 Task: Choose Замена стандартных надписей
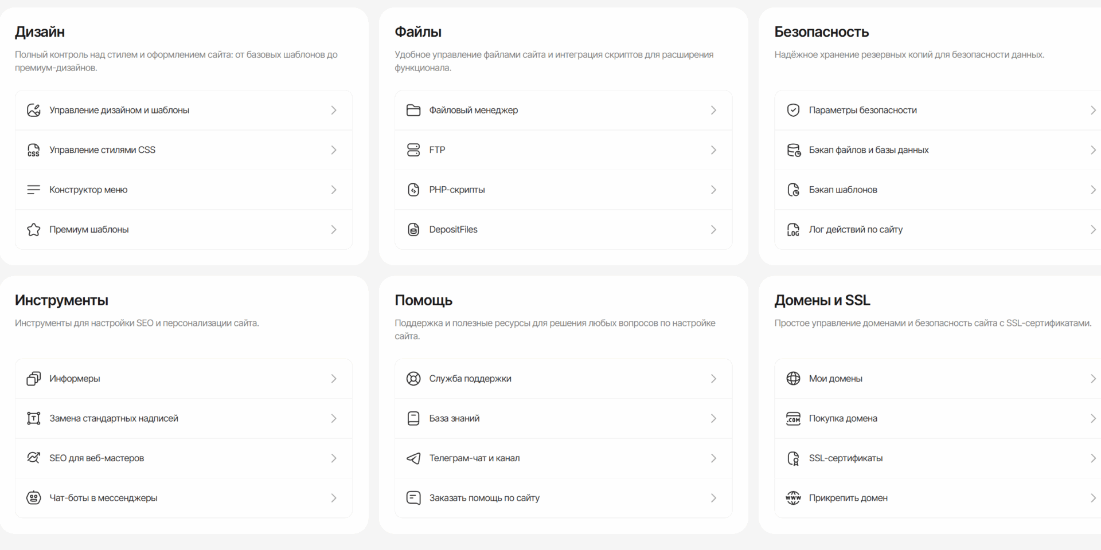click(x=114, y=419)
